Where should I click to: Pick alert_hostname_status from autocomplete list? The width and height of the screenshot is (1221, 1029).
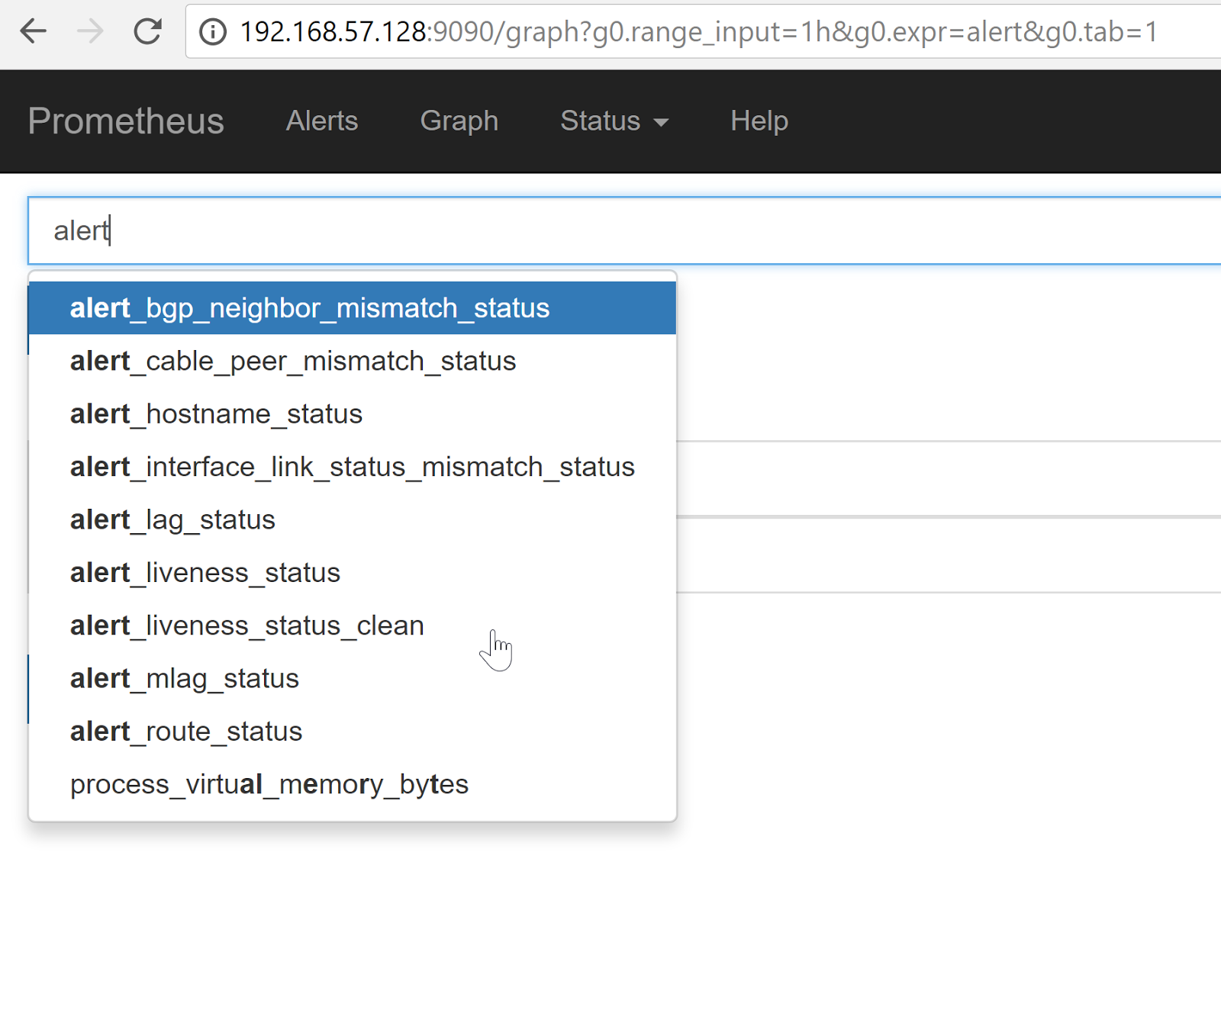coord(216,414)
